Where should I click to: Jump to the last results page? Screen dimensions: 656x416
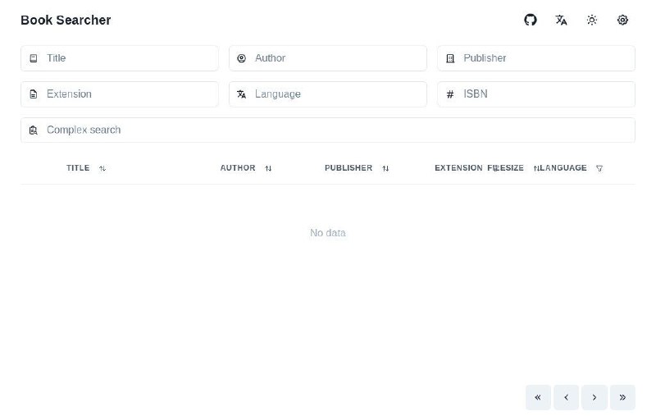click(622, 397)
